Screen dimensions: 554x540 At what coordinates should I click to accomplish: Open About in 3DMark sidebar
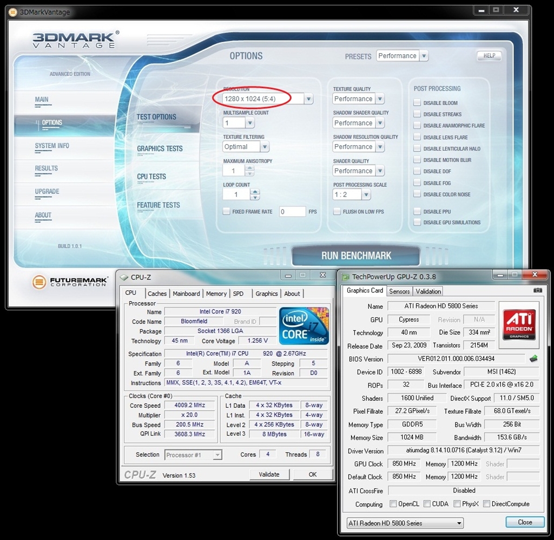43,215
